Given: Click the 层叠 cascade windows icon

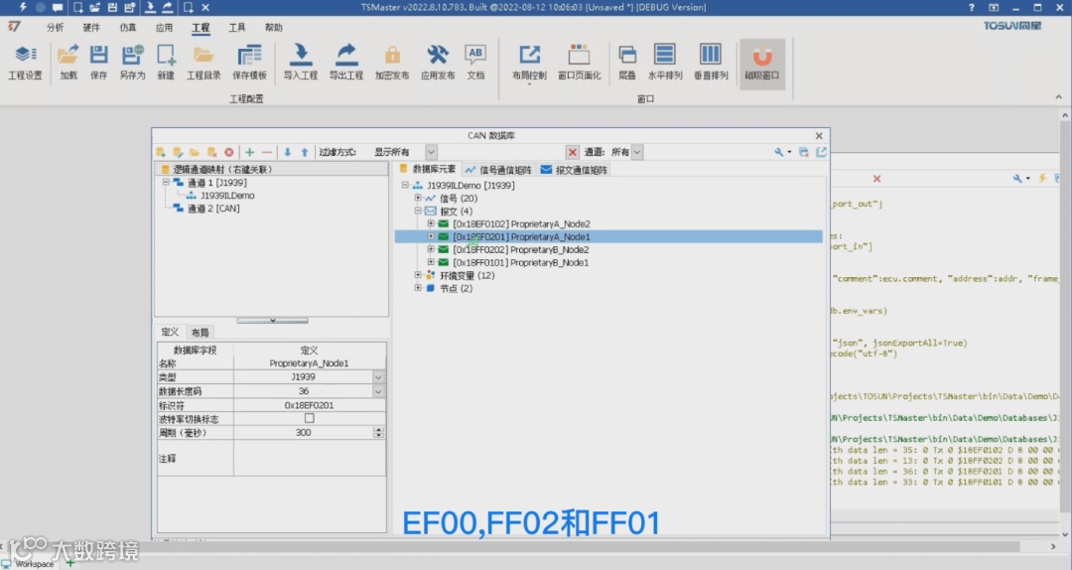Looking at the screenshot, I should (x=627, y=63).
